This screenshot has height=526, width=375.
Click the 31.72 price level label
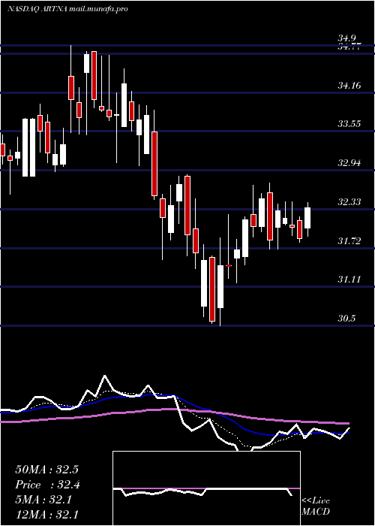pyautogui.click(x=349, y=241)
